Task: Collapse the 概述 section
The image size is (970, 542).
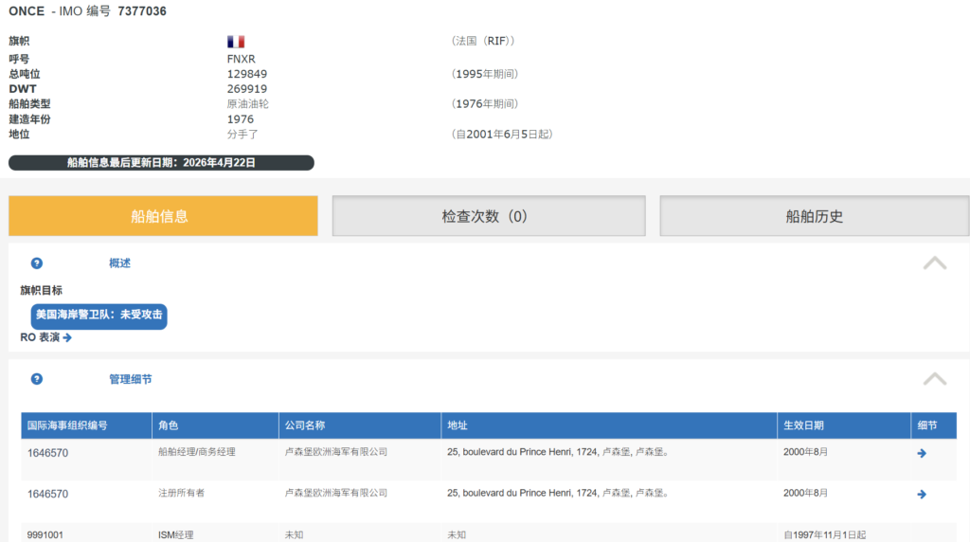Action: pos(934,263)
